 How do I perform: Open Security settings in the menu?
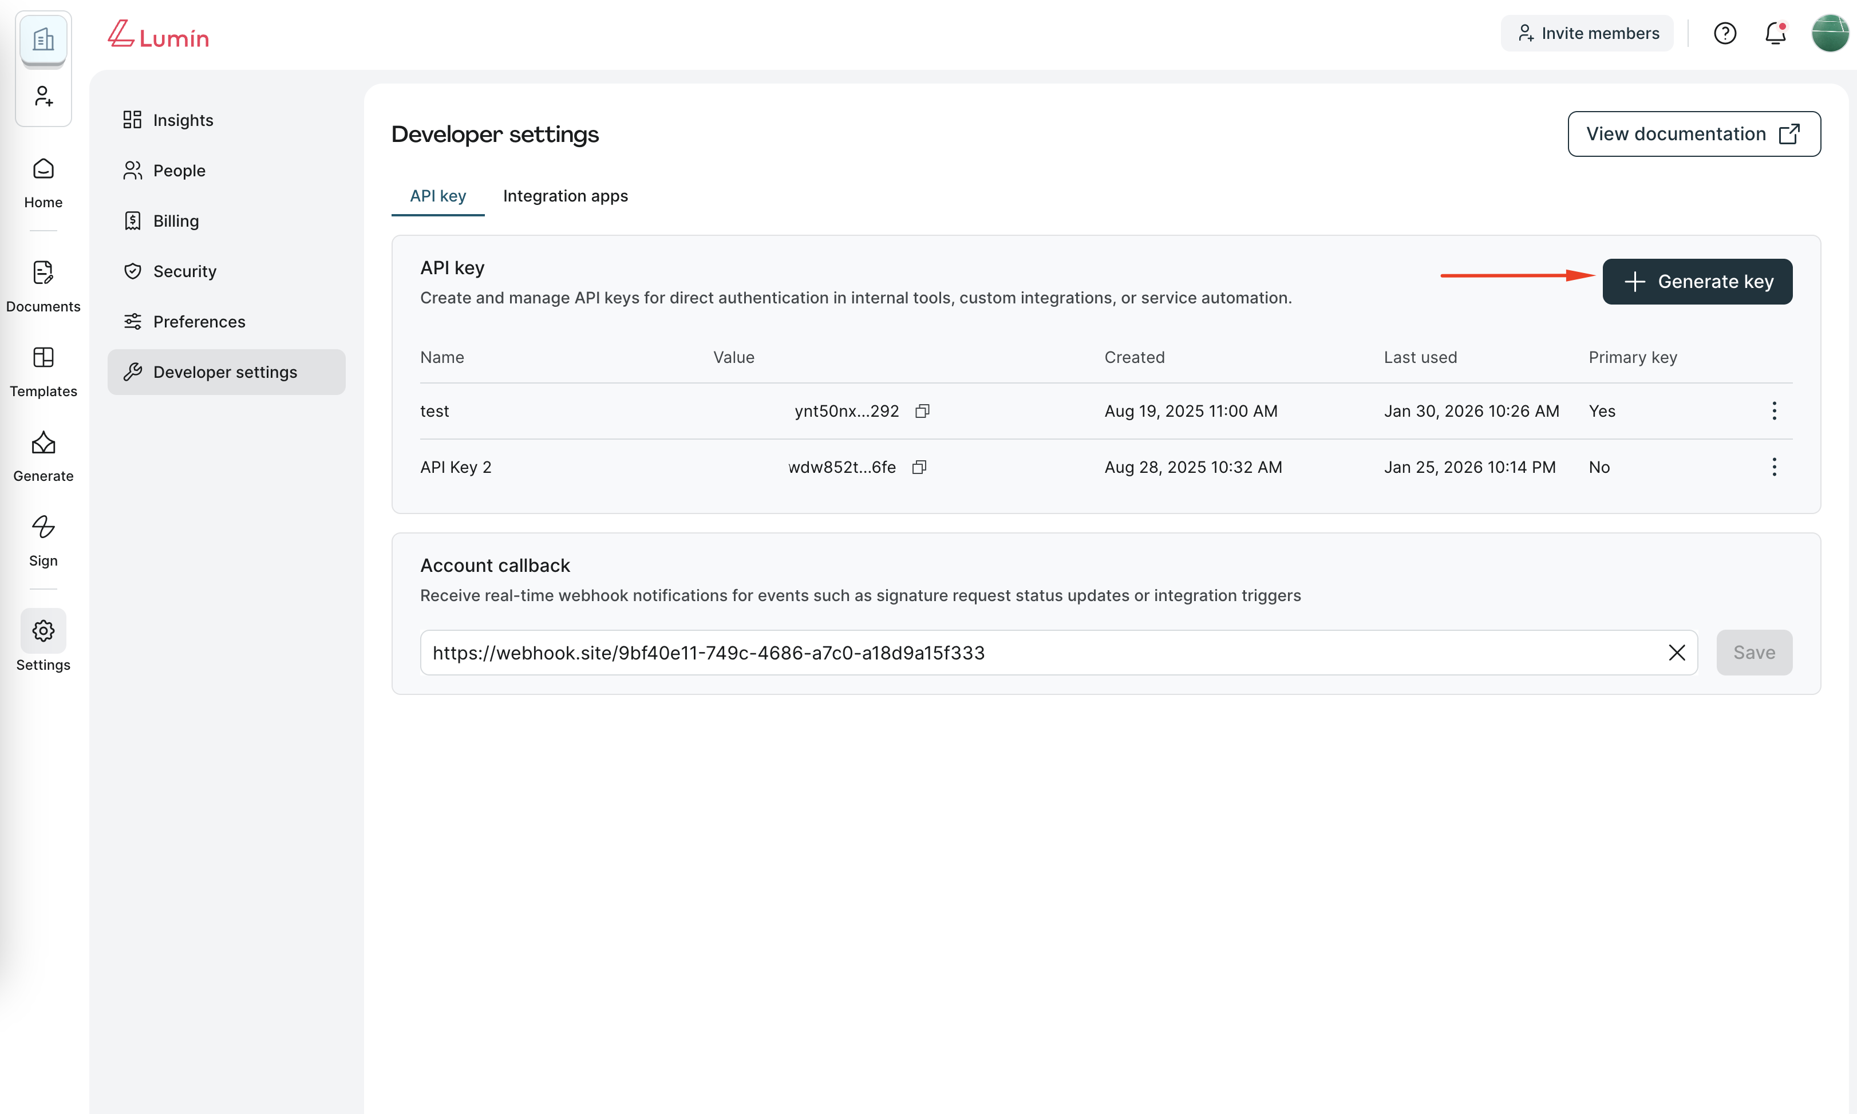[185, 271]
